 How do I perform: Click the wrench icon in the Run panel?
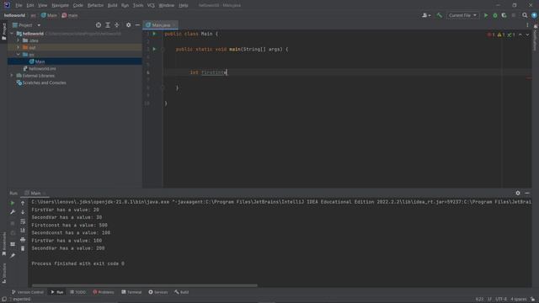13,212
